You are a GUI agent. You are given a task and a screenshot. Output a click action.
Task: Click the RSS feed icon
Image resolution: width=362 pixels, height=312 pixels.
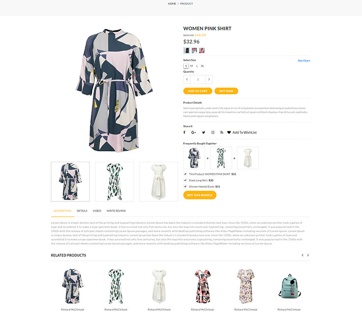pyautogui.click(x=222, y=132)
